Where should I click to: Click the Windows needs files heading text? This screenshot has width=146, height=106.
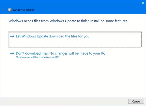click(68, 21)
